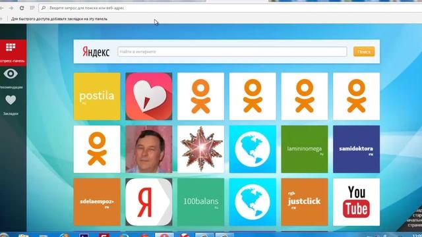Screen dimensions: 422x237
Task: Open the dark blue samidoktora tile
Action: click(x=356, y=149)
